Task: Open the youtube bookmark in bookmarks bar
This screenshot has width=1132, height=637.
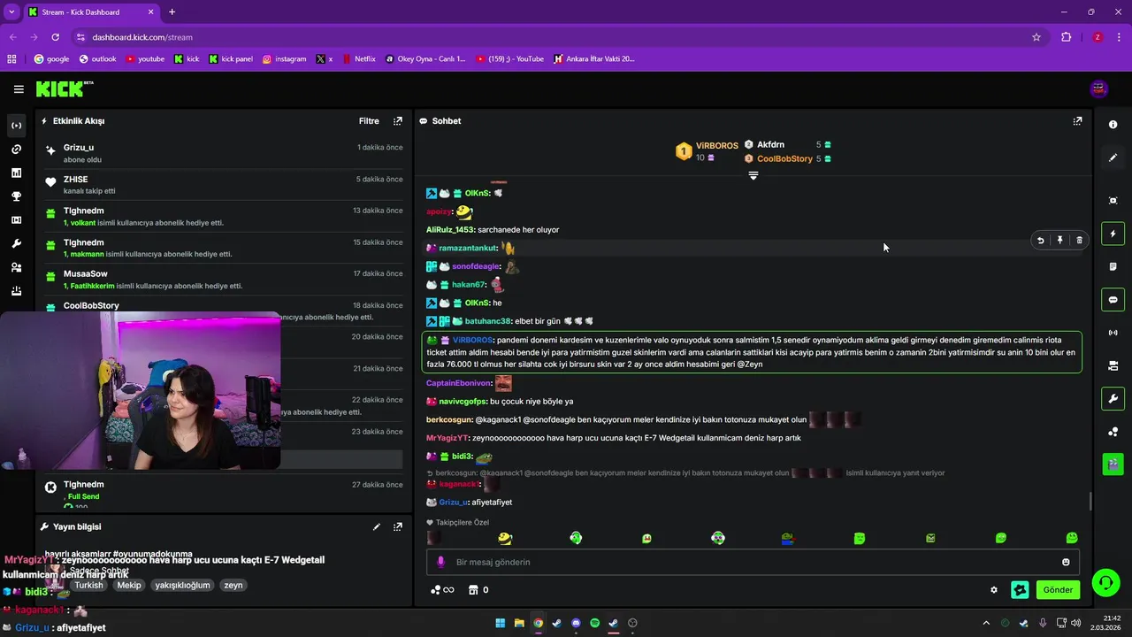Action: (145, 59)
